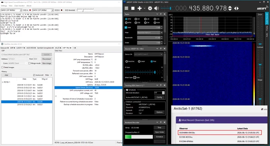
Task: Select the USB demodulation mode
Action: pos(156,19)
